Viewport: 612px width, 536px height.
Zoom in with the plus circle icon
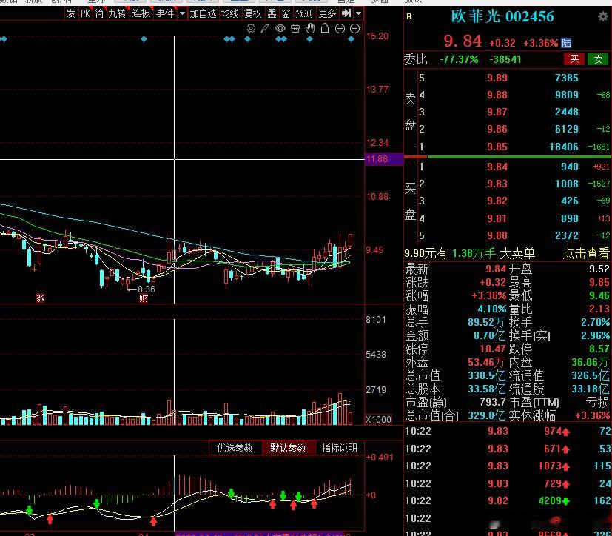340,28
